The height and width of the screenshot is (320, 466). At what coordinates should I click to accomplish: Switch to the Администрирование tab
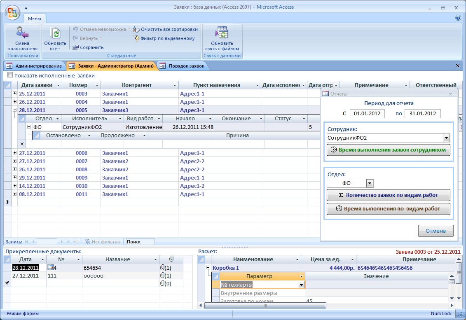click(x=35, y=66)
